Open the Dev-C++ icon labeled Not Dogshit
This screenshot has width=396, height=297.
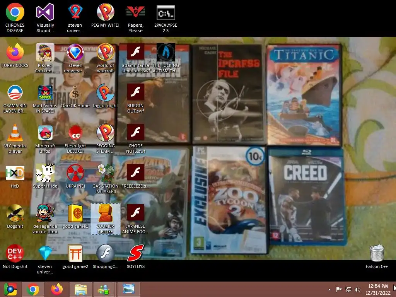(x=15, y=257)
